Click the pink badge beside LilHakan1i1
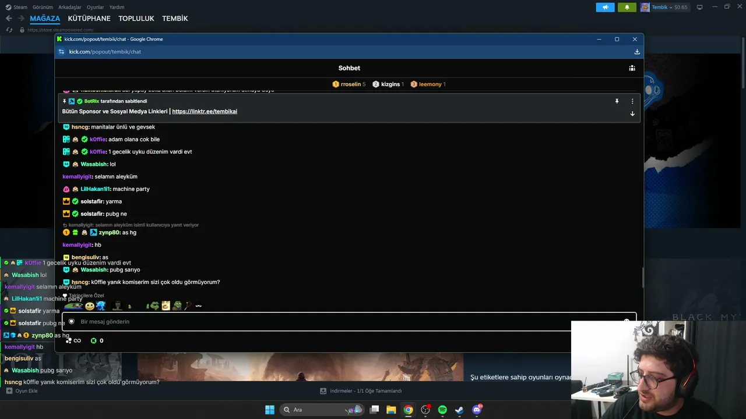 click(66, 189)
